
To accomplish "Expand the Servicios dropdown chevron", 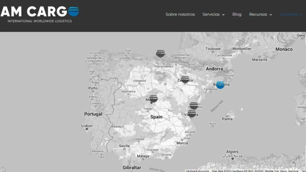I will 223,15.
